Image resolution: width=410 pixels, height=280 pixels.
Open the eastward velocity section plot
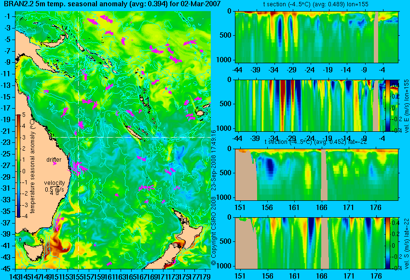(x=310, y=105)
